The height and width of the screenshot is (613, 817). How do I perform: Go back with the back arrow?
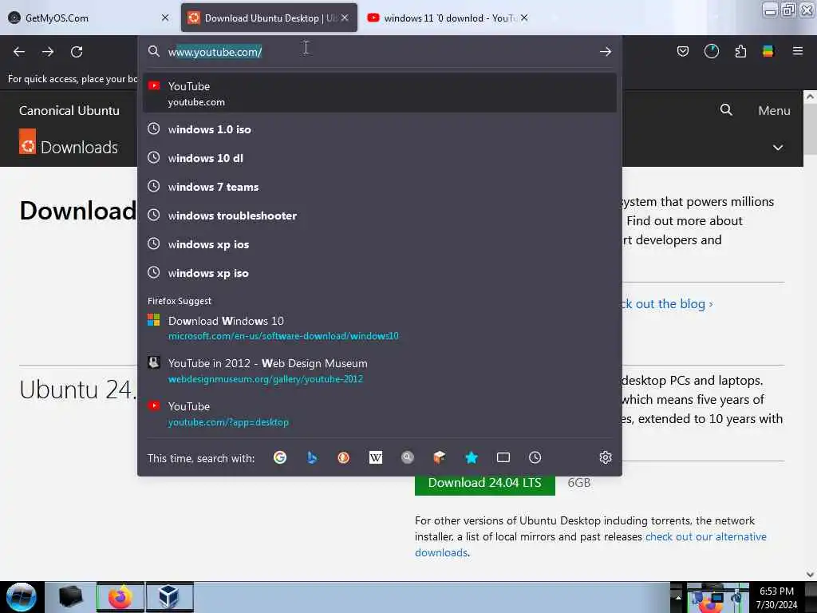point(19,52)
